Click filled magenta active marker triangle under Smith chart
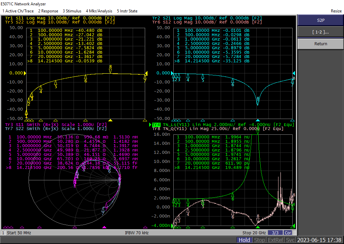Image resolution: width=344 pixels, height=244 pixels. (104, 227)
